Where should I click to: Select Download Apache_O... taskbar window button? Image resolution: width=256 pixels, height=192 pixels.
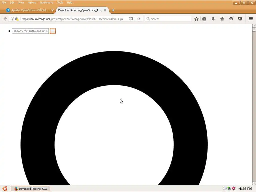30,188
